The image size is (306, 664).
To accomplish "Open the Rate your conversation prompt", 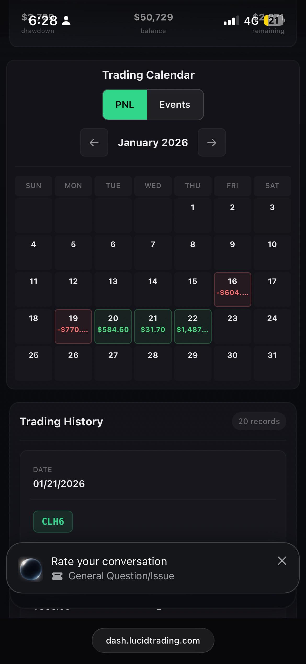I will pyautogui.click(x=109, y=561).
